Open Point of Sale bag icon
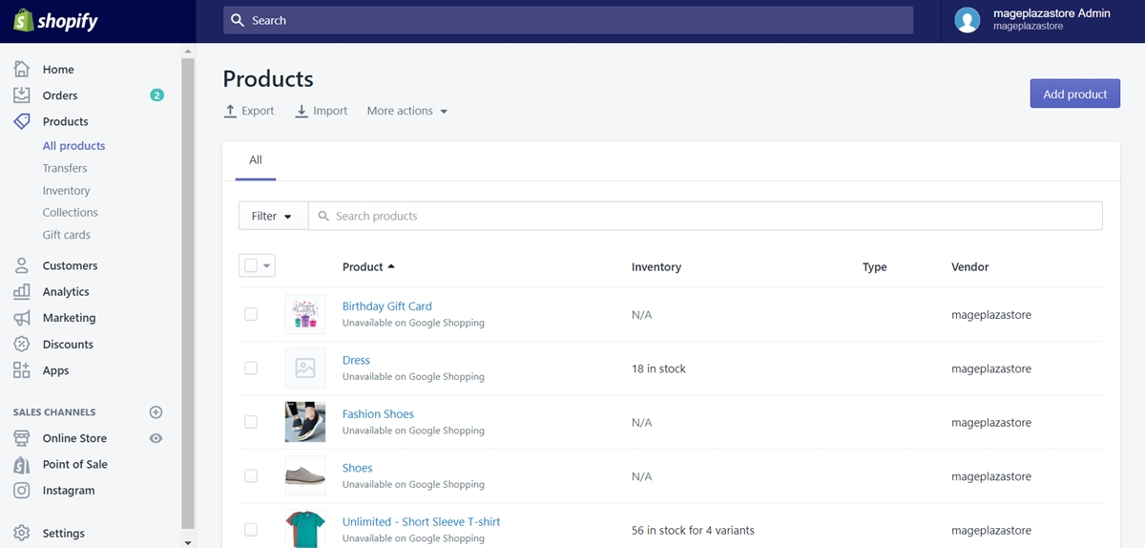This screenshot has height=548, width=1145. pos(22,464)
